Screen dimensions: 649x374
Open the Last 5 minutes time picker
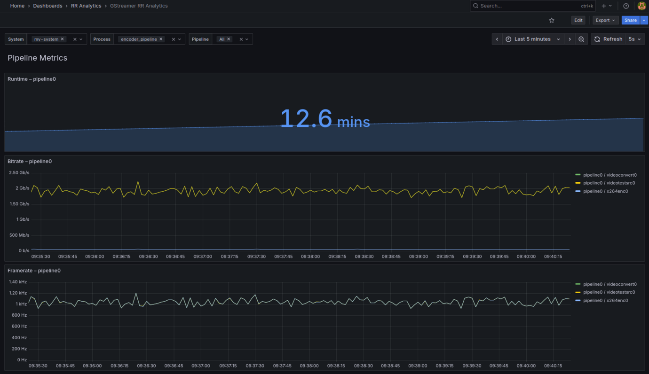(x=533, y=39)
